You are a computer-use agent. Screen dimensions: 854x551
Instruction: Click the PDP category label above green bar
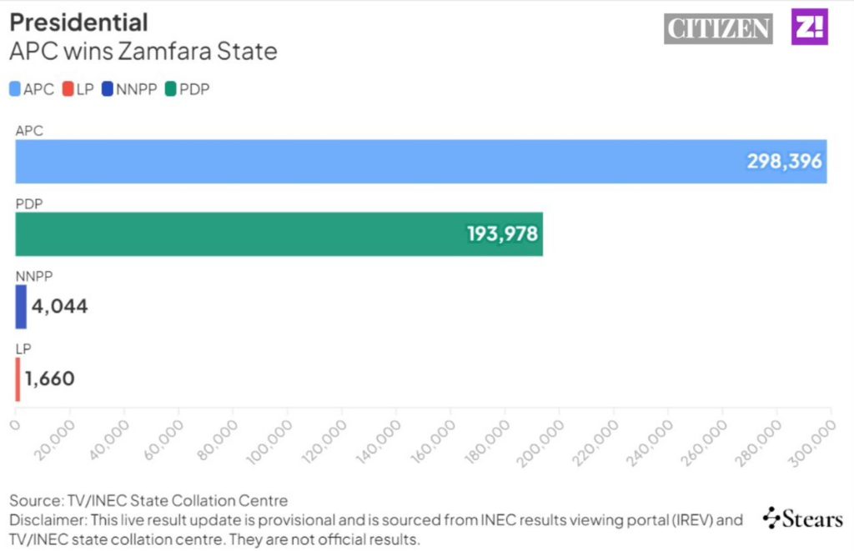[x=29, y=203]
